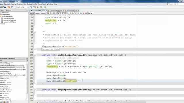Switch to Assessment.java editor tab
This screenshot has height=103, width=184.
(72, 11)
